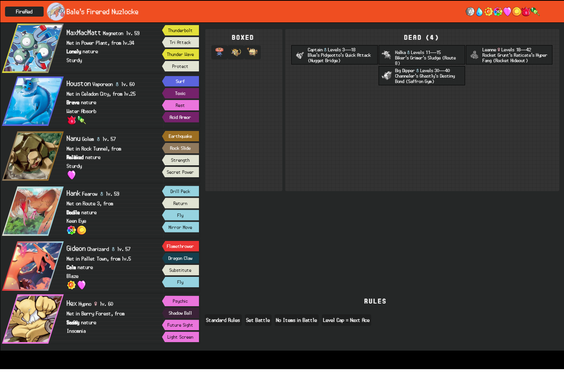Open Nanu Golem portrait
Image resolution: width=564 pixels, height=373 pixels.
(x=33, y=156)
